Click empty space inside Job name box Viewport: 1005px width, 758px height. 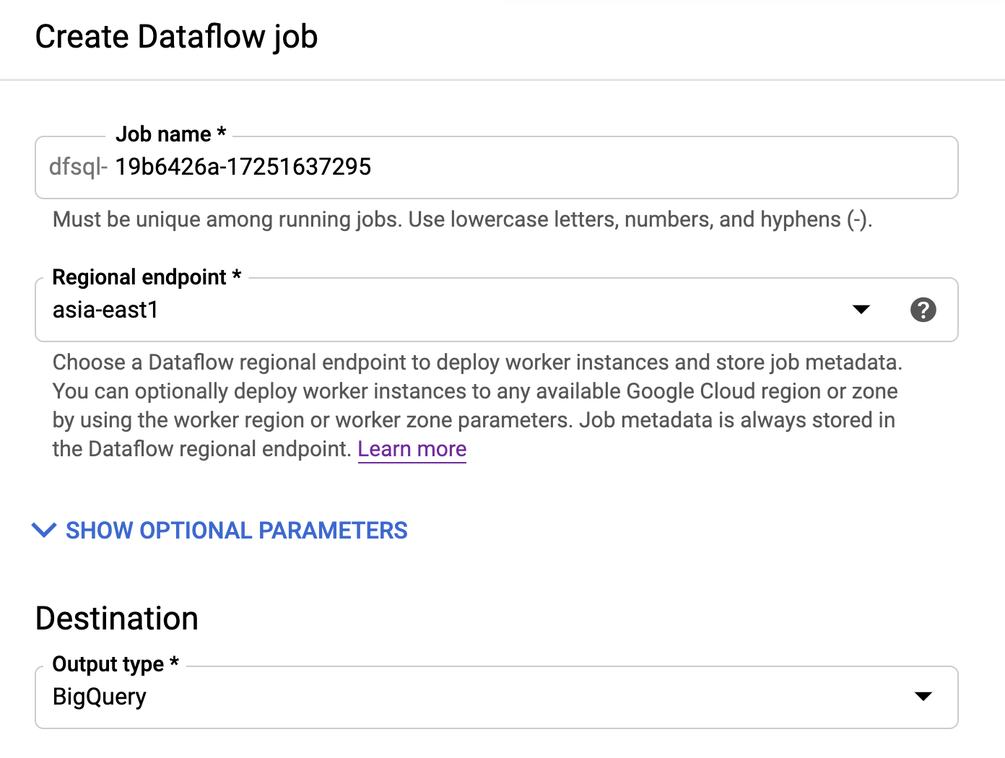click(686, 167)
